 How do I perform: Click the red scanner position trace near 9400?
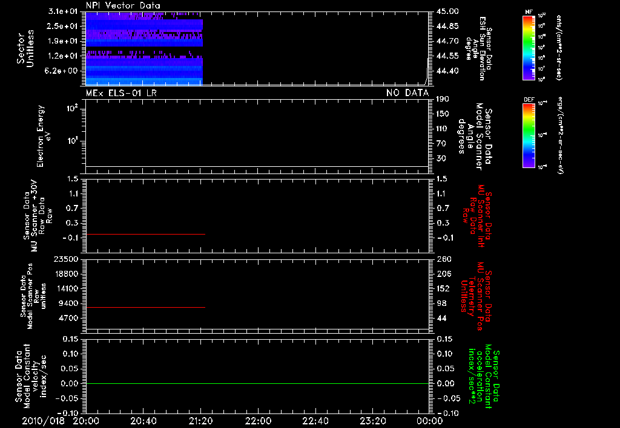pyautogui.click(x=145, y=307)
